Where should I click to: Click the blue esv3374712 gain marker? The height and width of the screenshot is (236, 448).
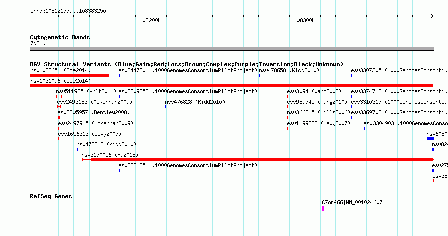click(352, 96)
